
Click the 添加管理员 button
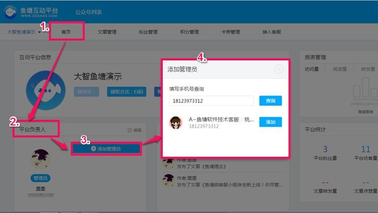click(106, 149)
